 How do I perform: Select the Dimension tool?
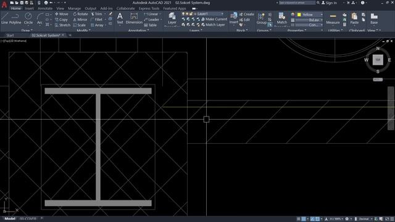coord(134,18)
